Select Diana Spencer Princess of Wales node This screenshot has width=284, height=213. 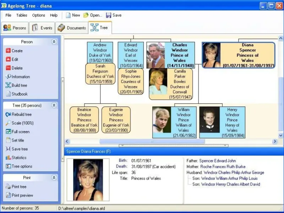[x=239, y=55]
